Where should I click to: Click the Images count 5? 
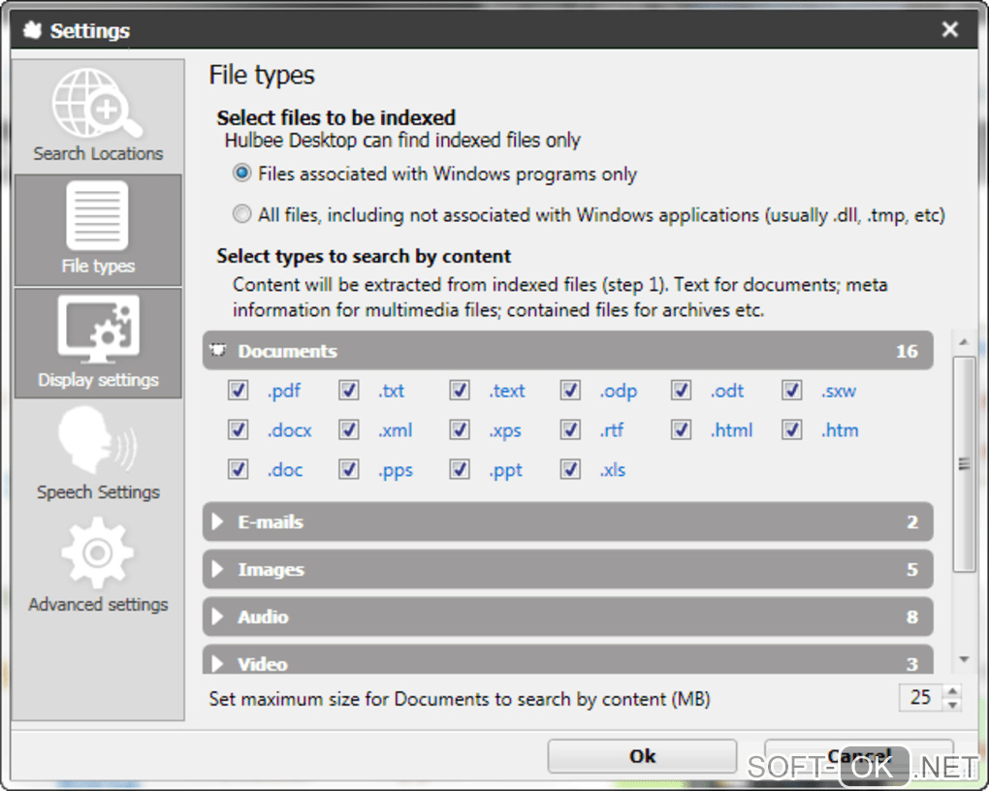coord(912,570)
